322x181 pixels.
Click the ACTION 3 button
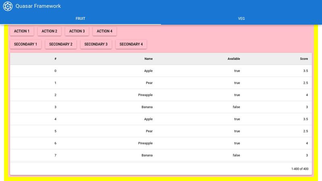coord(77,31)
